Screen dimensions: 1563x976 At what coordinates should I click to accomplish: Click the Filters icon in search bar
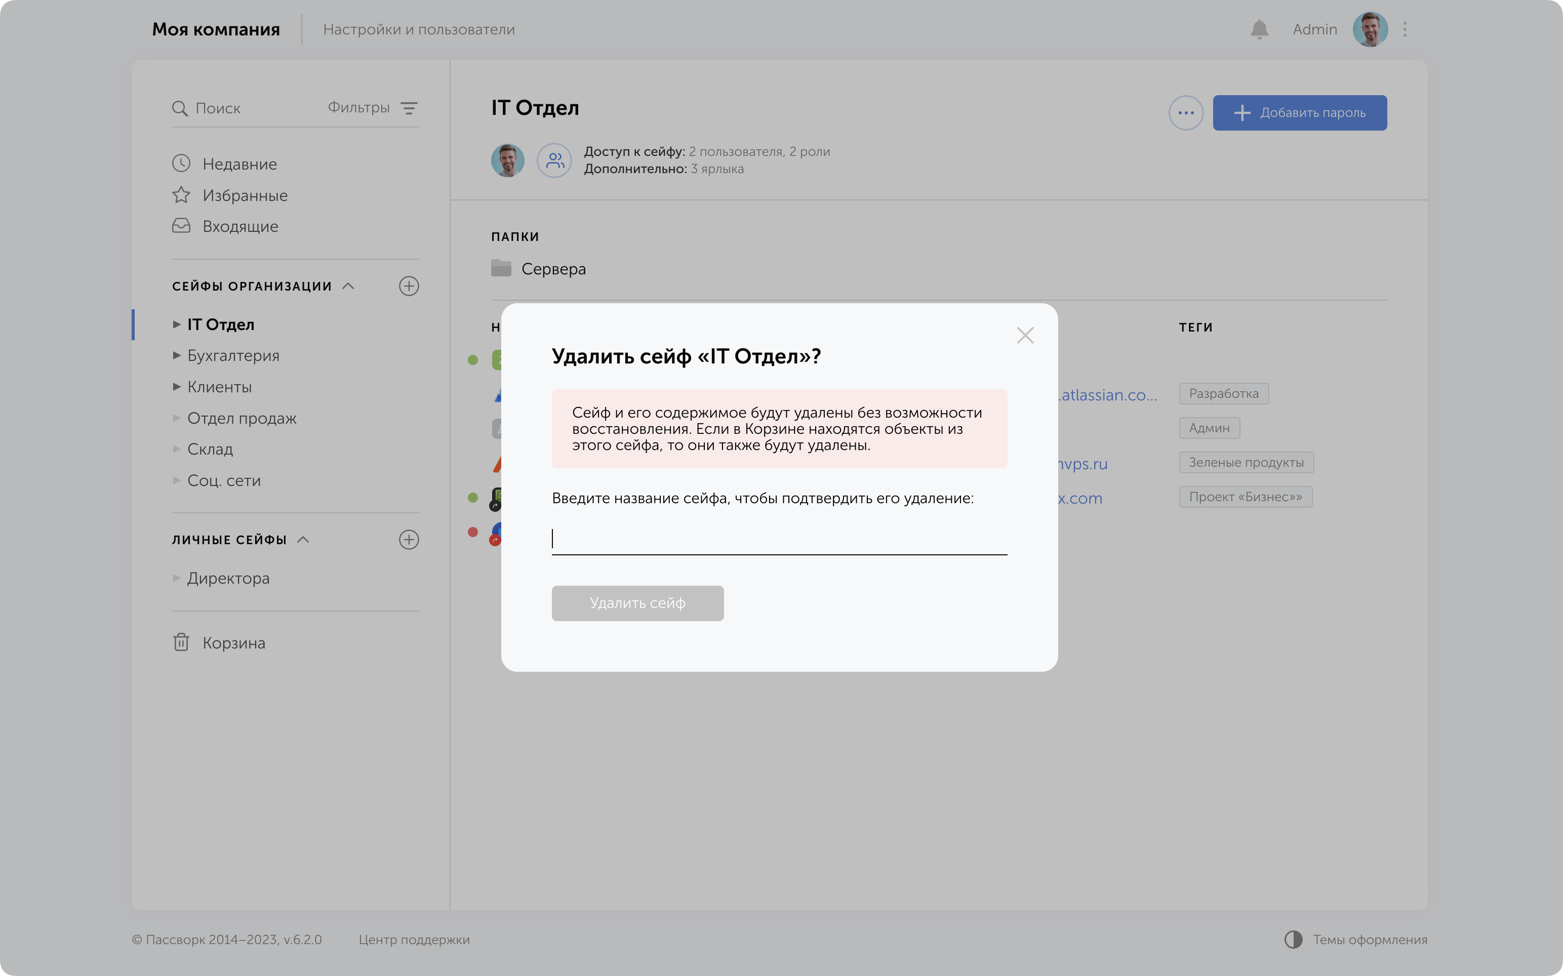point(409,108)
